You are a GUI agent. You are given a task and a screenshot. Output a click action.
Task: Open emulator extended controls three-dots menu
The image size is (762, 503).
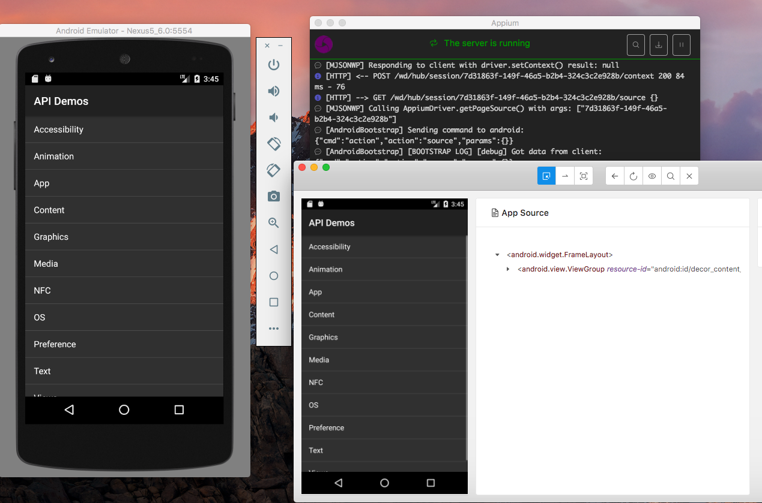pyautogui.click(x=274, y=329)
